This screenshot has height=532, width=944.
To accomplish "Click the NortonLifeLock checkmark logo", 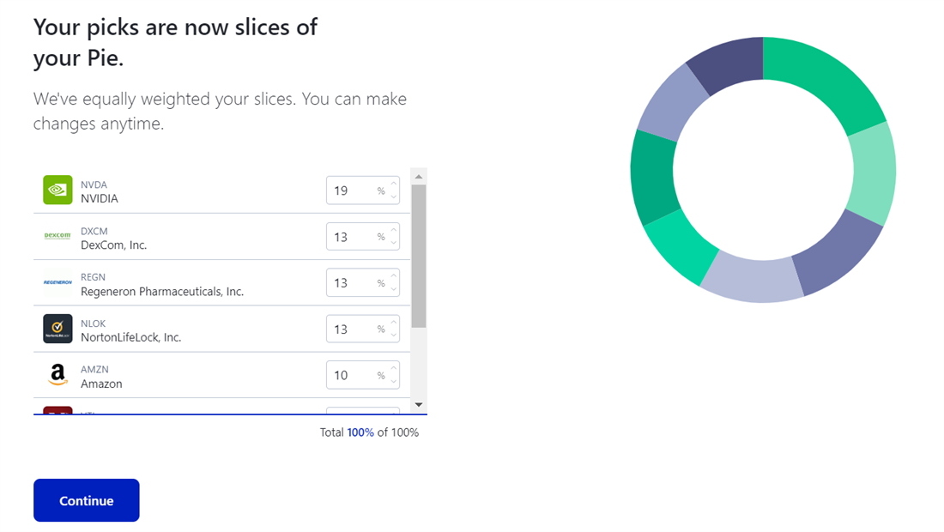I will 57,329.
